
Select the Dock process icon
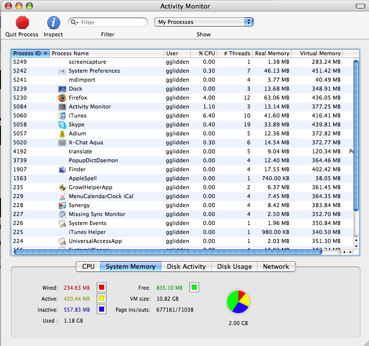[x=62, y=89]
